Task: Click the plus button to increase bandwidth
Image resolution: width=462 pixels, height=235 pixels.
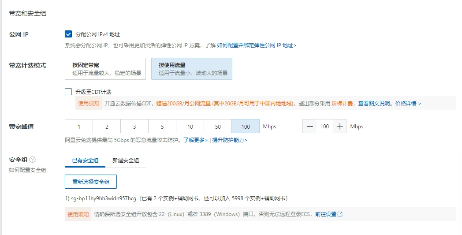Action: [339, 127]
